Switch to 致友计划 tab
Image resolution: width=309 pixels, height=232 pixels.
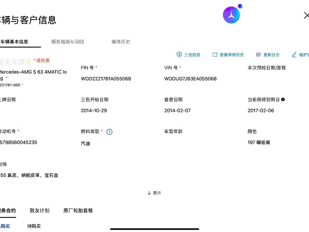39,210
